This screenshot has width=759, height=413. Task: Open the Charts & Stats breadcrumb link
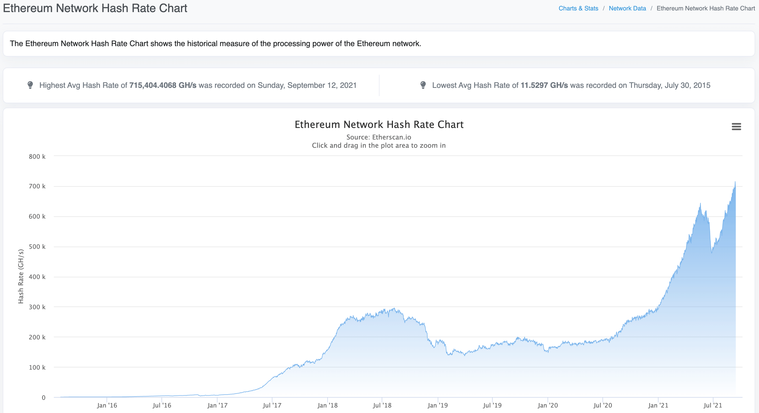(578, 8)
